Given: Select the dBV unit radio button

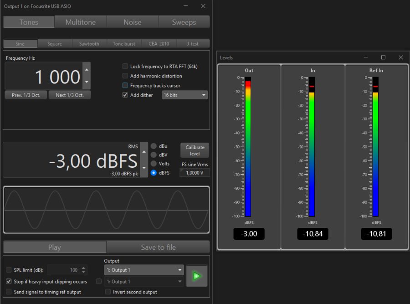Looking at the screenshot, I should coord(154,155).
